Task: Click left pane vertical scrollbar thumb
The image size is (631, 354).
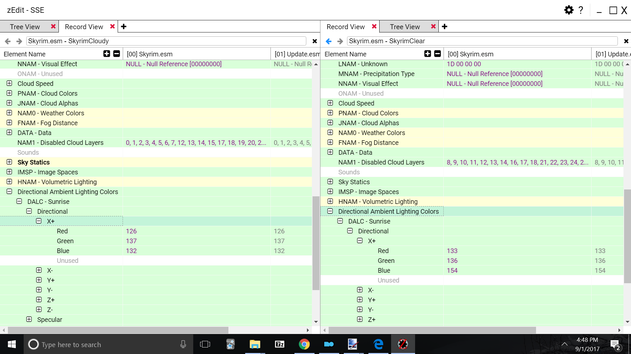Action: pyautogui.click(x=316, y=243)
